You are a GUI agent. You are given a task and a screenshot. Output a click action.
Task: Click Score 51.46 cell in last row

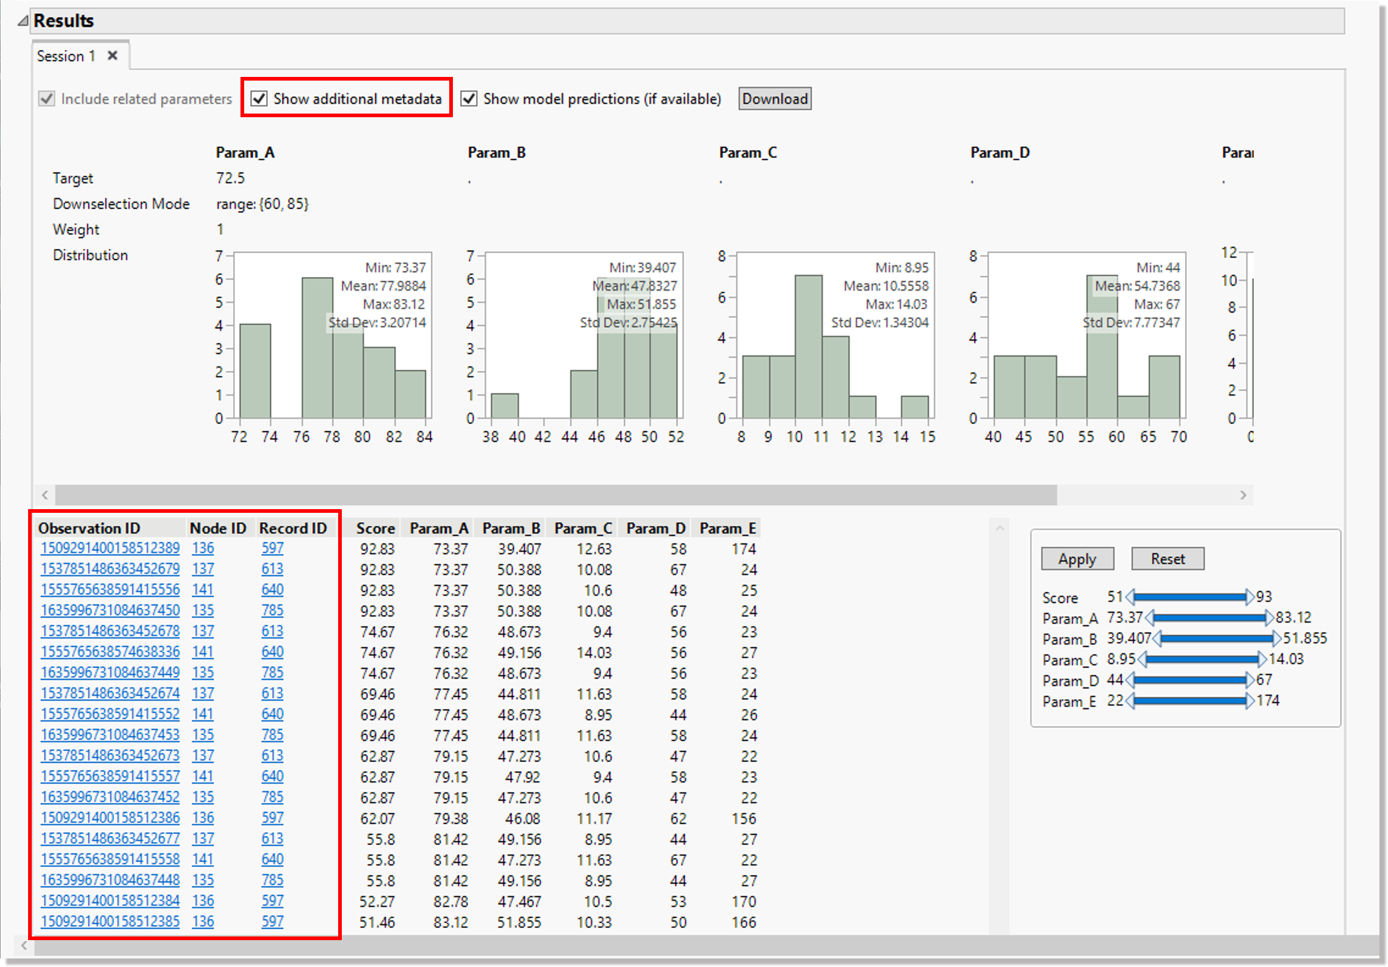(377, 922)
